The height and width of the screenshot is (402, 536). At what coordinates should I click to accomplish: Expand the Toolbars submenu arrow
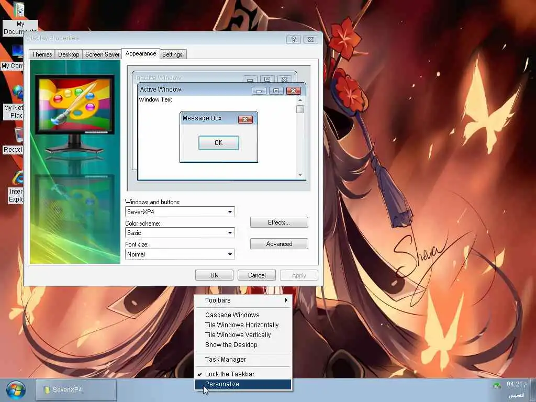[286, 300]
